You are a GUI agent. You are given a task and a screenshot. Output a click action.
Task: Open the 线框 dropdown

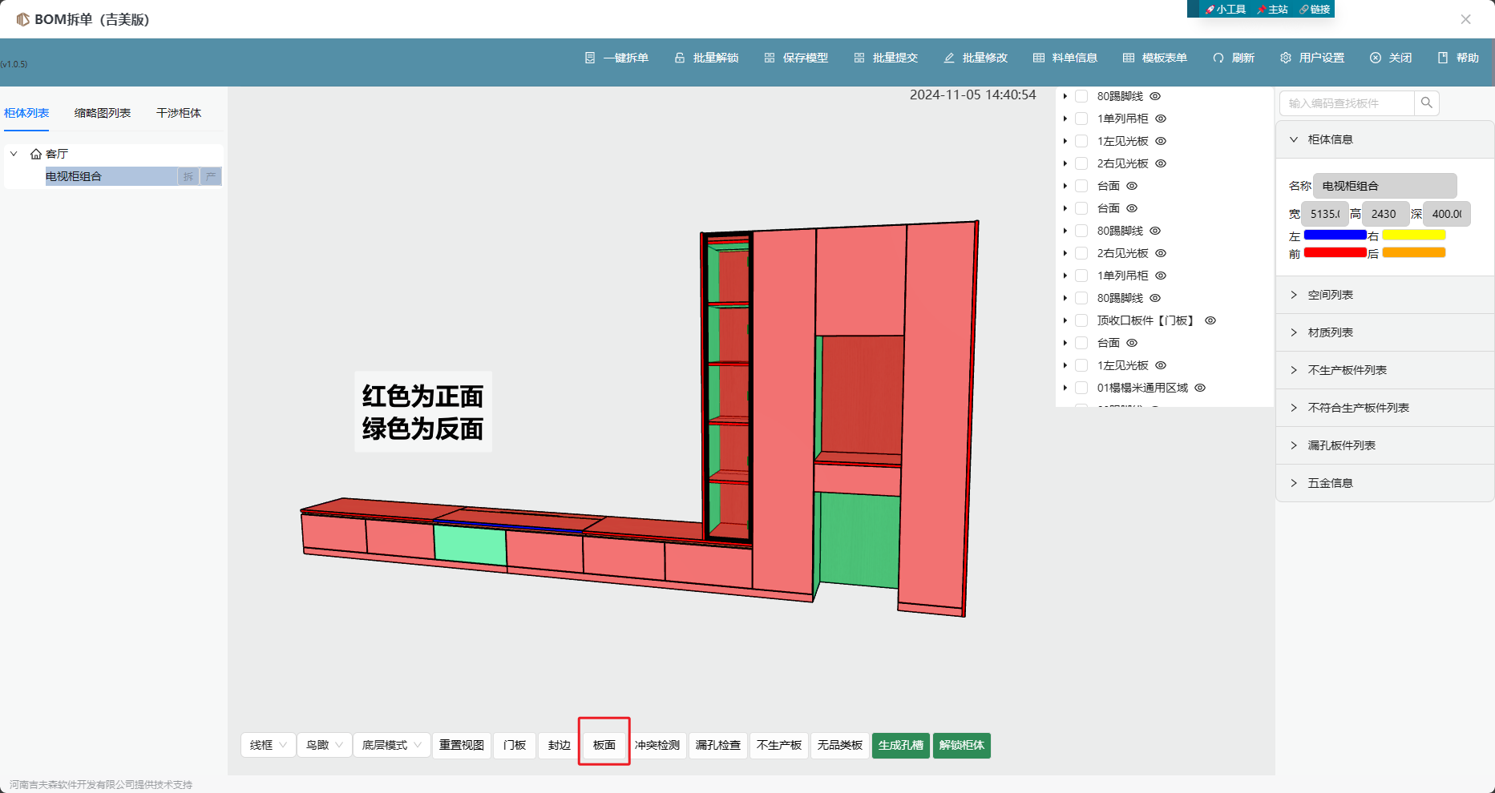268,745
